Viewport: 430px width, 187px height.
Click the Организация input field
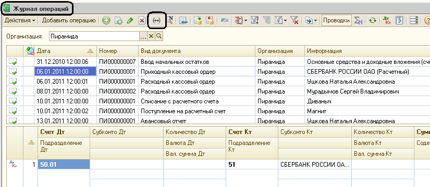click(95, 36)
